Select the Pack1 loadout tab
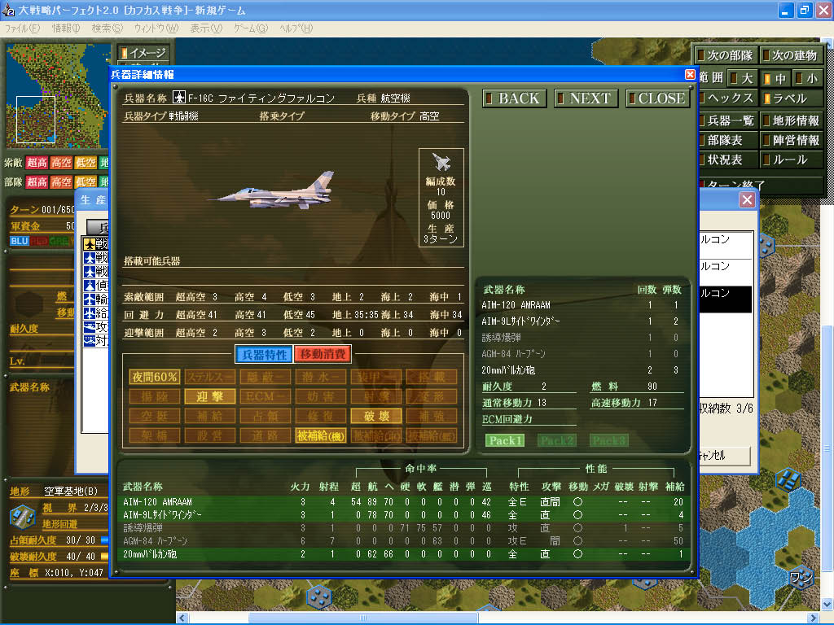The width and height of the screenshot is (834, 625). pyautogui.click(x=505, y=440)
